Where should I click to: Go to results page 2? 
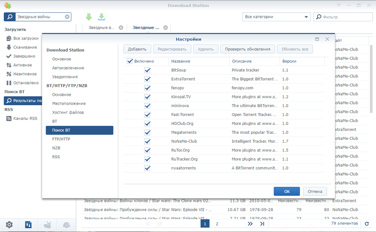pos(217,224)
